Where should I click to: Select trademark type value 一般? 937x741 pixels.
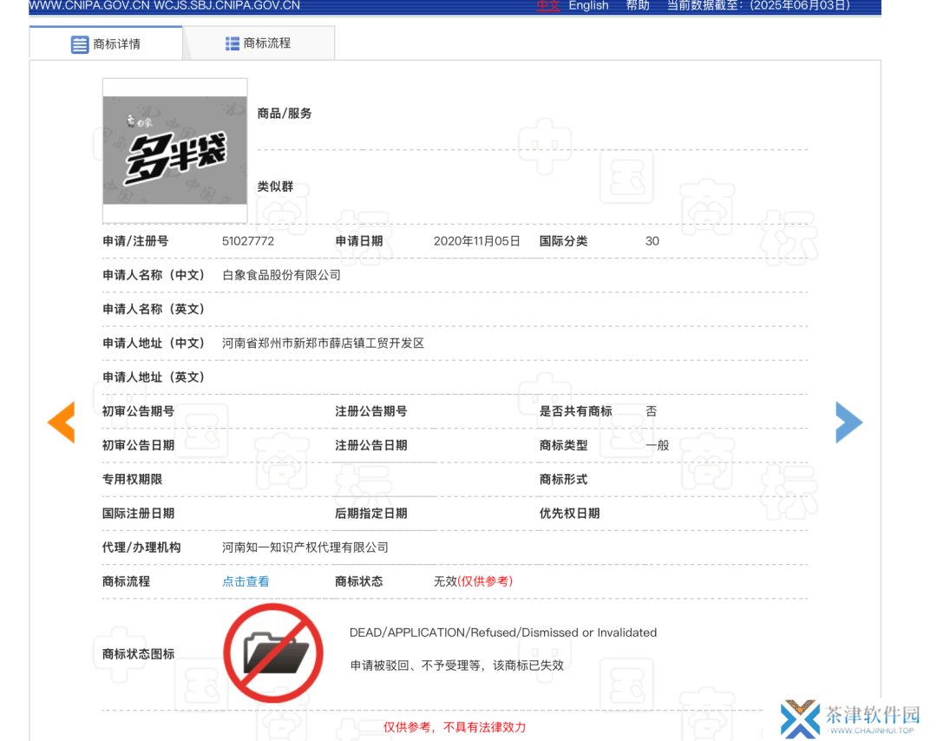pyautogui.click(x=658, y=445)
